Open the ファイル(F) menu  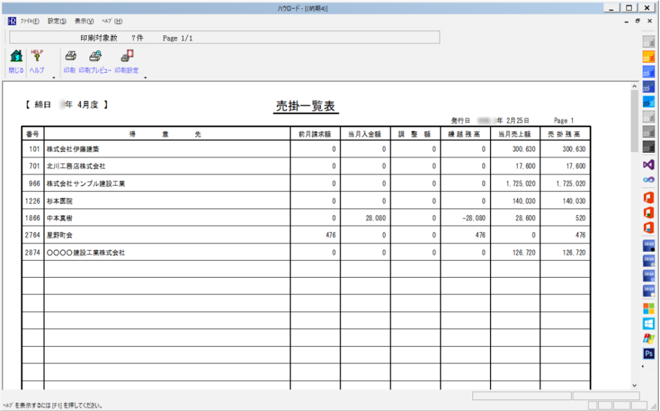click(x=30, y=21)
